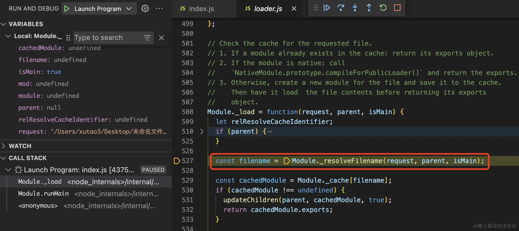
Task: Click 'cachedModule.exports' on line 532
Action: pos(290,210)
